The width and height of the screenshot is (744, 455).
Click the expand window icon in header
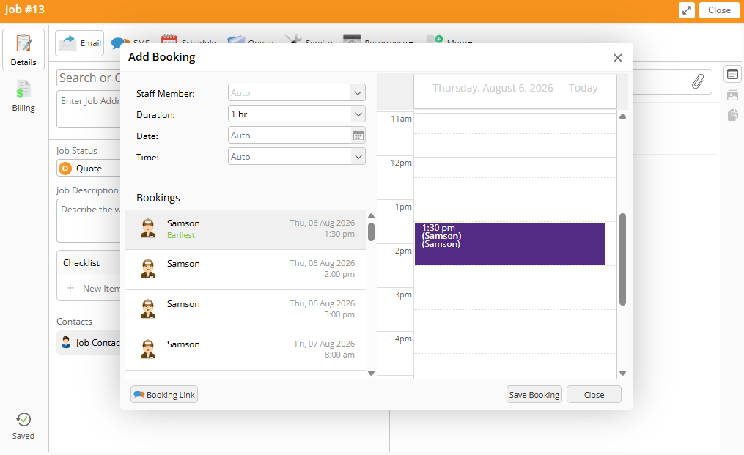point(687,10)
